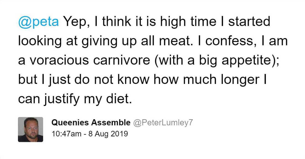Open the @peta mention link

pyautogui.click(x=38, y=22)
